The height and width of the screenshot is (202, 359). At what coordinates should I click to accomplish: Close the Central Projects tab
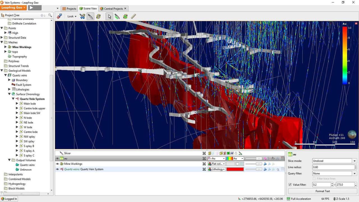(125, 8)
